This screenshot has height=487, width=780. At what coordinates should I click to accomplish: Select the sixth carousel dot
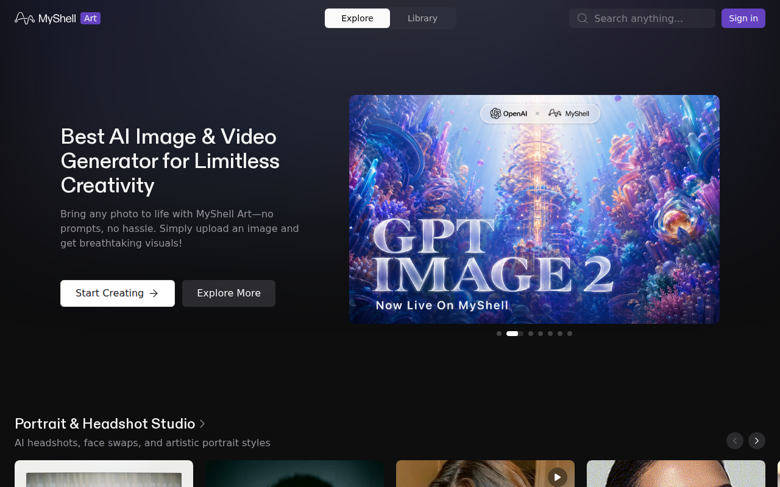click(x=560, y=334)
